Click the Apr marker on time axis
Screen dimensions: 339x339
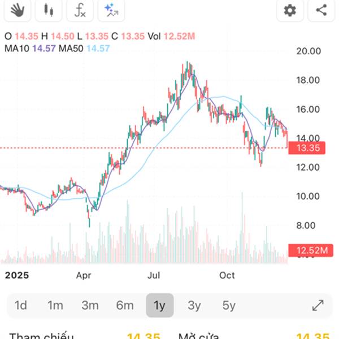[x=83, y=276]
